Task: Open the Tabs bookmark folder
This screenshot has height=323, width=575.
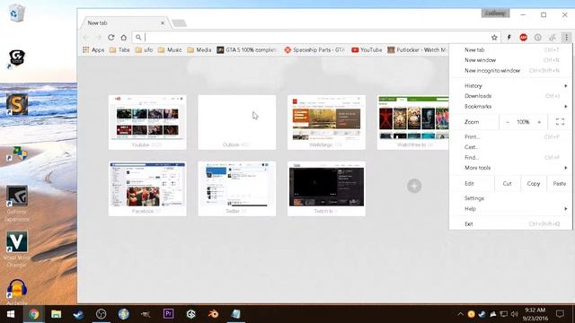Action: pyautogui.click(x=119, y=50)
